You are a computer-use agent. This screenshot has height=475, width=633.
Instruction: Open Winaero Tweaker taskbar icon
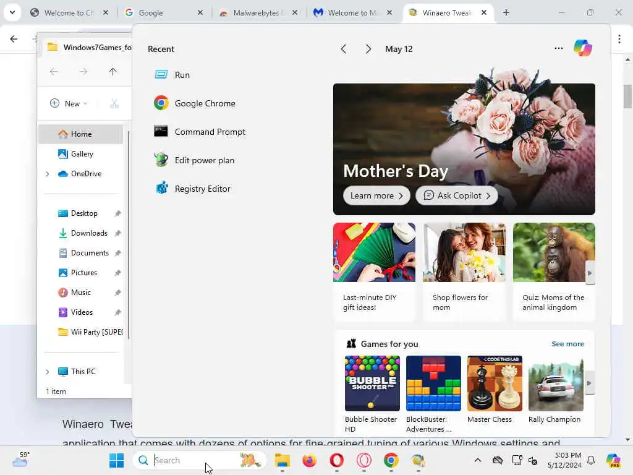(418, 460)
